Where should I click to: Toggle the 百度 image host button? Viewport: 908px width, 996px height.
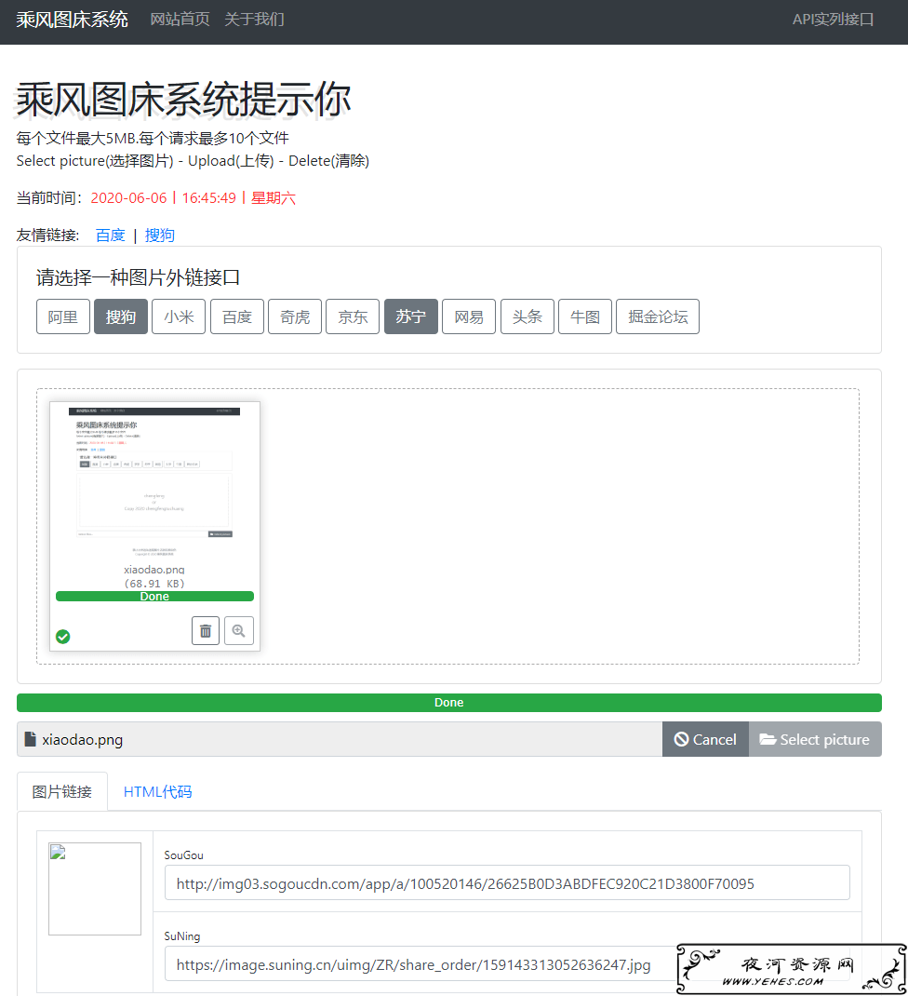click(237, 316)
